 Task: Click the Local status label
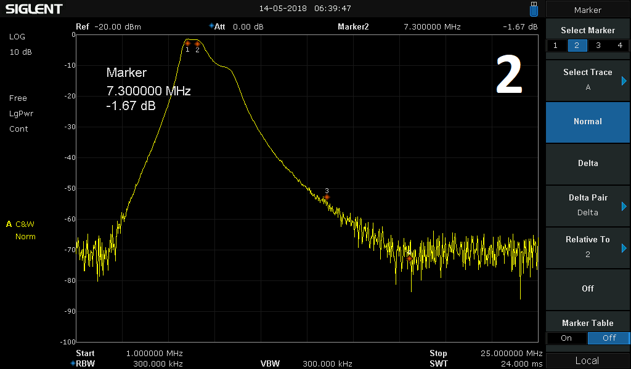(x=587, y=360)
